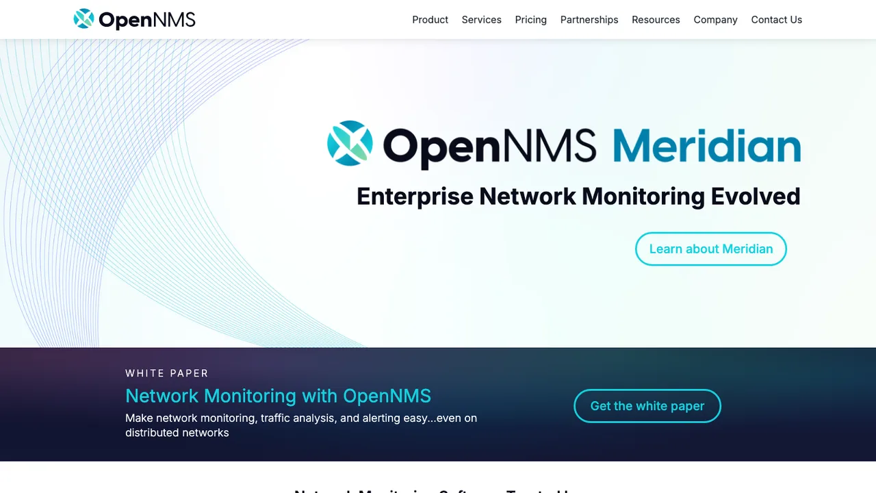Click the OpenNMS logo in header
The height and width of the screenshot is (493, 876).
coord(135,19)
